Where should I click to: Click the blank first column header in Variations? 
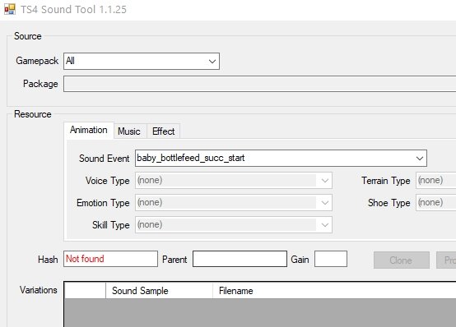pyautogui.click(x=85, y=291)
